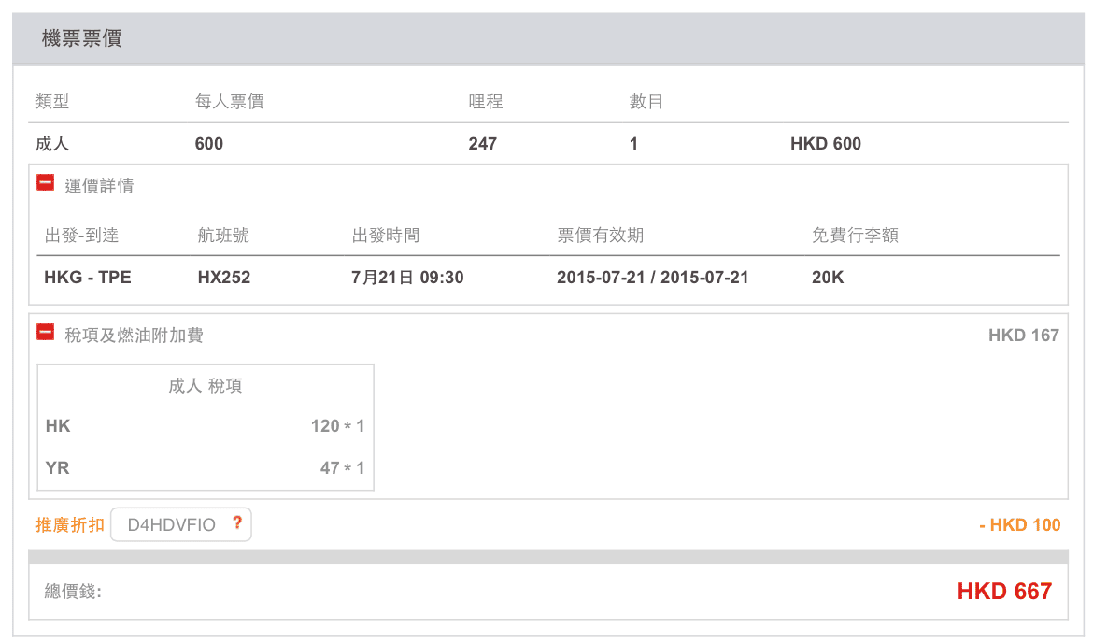Image resolution: width=1093 pixels, height=644 pixels.
Task: Click the total price HKD 667
Action: pyautogui.click(x=1004, y=591)
